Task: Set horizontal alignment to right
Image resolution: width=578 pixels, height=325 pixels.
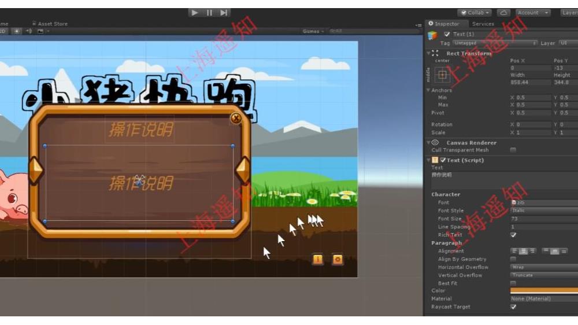Action: (532, 251)
